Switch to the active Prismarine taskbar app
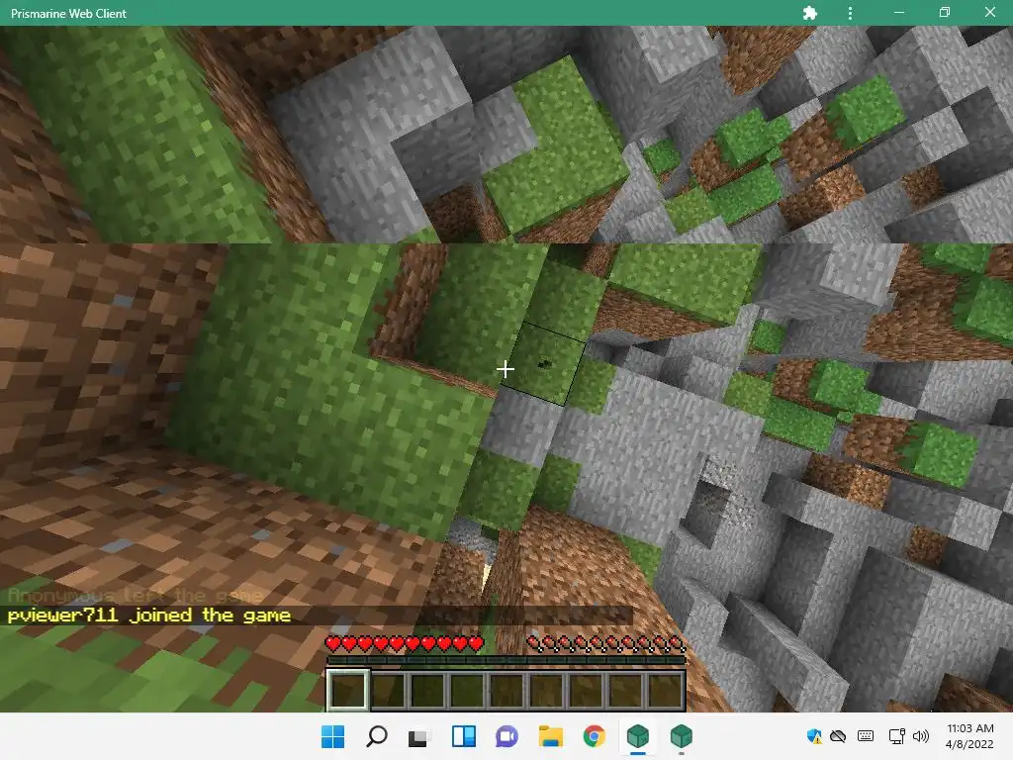 (638, 736)
